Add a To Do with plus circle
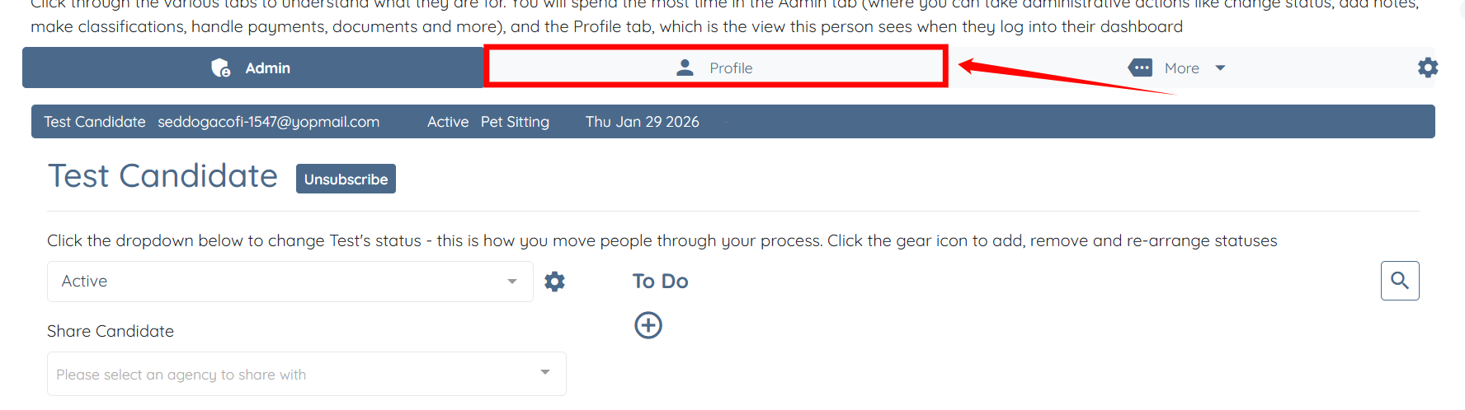Image resolution: width=1465 pixels, height=410 pixels. click(x=648, y=325)
